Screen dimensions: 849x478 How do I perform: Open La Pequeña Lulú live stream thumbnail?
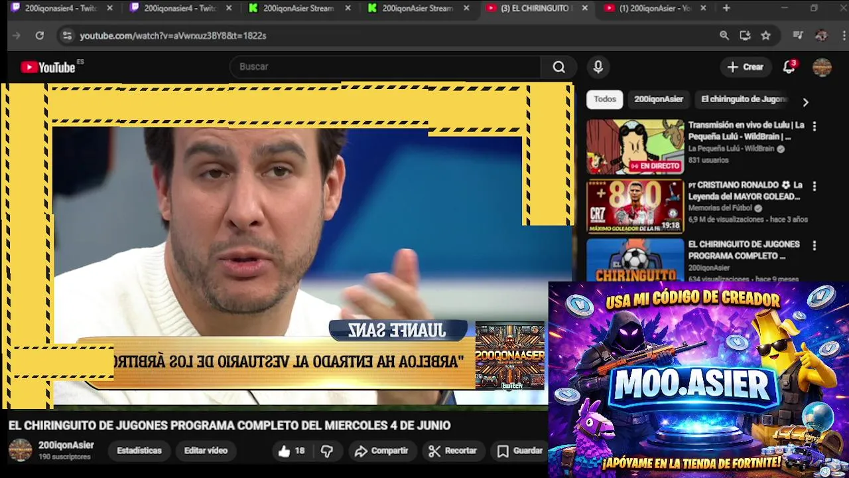[x=635, y=147]
